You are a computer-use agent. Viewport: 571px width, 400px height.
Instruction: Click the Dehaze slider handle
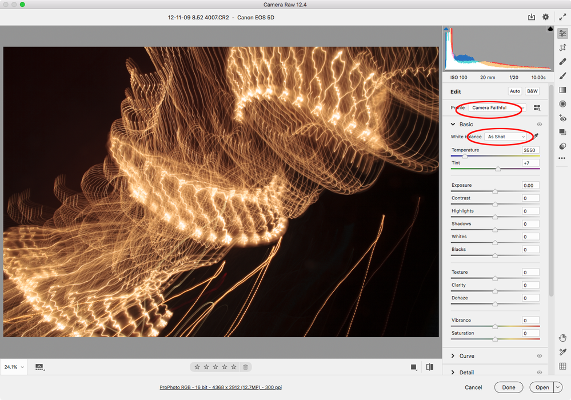coord(495,304)
